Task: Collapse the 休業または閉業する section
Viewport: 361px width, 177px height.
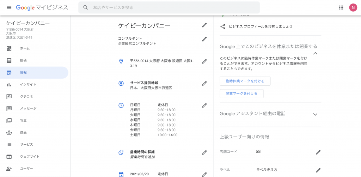Action: tap(316, 53)
